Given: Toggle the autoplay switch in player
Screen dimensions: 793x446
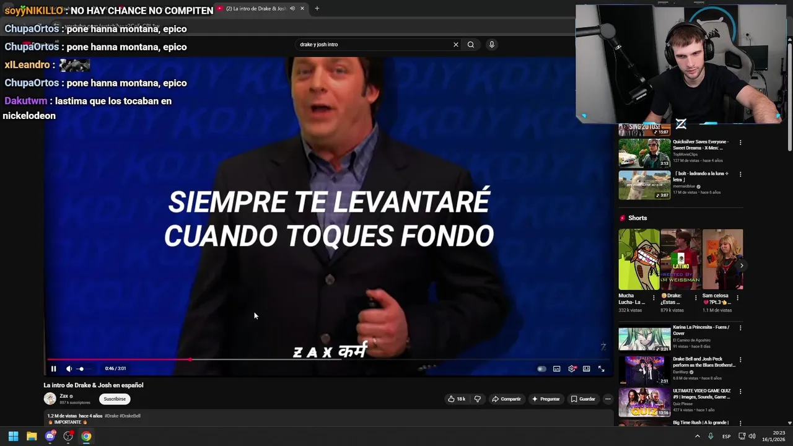Looking at the screenshot, I should [541, 369].
